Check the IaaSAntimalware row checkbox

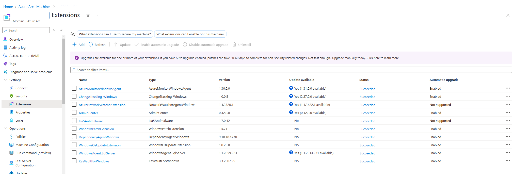point(74,121)
